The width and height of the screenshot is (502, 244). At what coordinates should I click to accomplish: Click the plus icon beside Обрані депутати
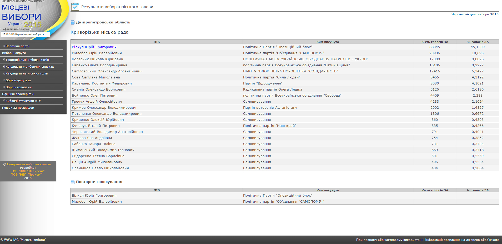[x=3, y=80]
